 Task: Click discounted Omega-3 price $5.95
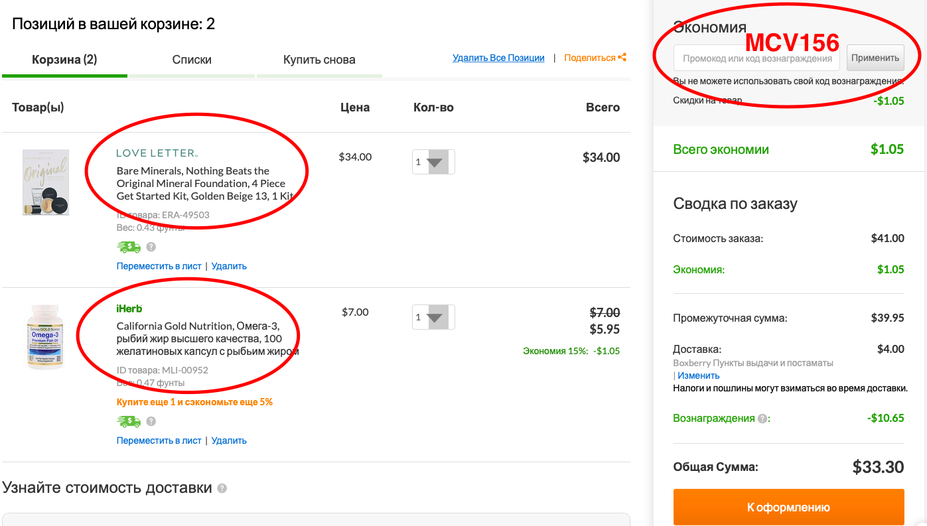point(605,330)
